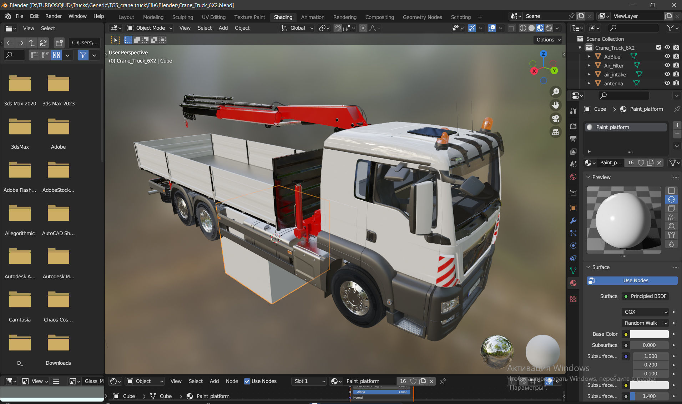Toggle Use Nodes checkbox in node editor
This screenshot has width=682, height=404.
click(x=247, y=381)
